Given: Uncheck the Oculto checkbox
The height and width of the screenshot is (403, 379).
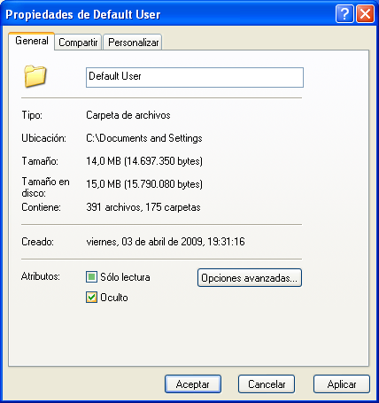Looking at the screenshot, I should [91, 297].
